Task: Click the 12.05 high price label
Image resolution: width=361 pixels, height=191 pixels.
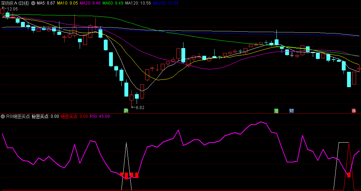Action: click(x=12, y=9)
